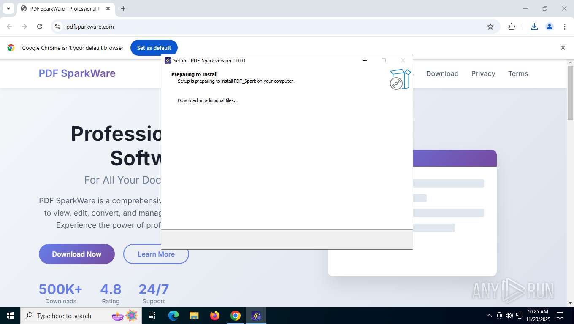Launch Firefox from taskbar

click(x=215, y=316)
